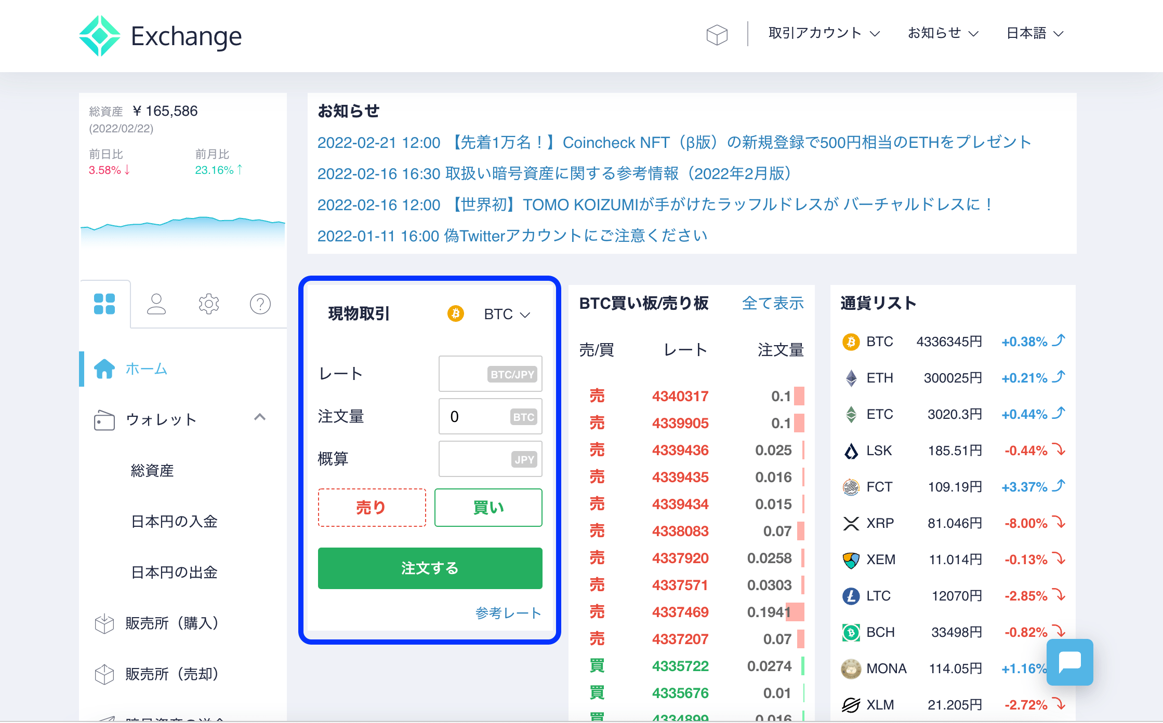The height and width of the screenshot is (723, 1163).
Task: Open the 取引アカウント menu
Action: click(823, 33)
